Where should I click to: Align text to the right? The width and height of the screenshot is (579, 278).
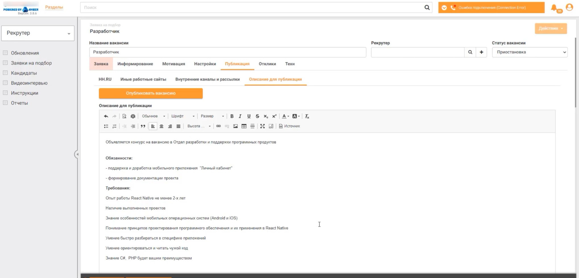point(170,126)
